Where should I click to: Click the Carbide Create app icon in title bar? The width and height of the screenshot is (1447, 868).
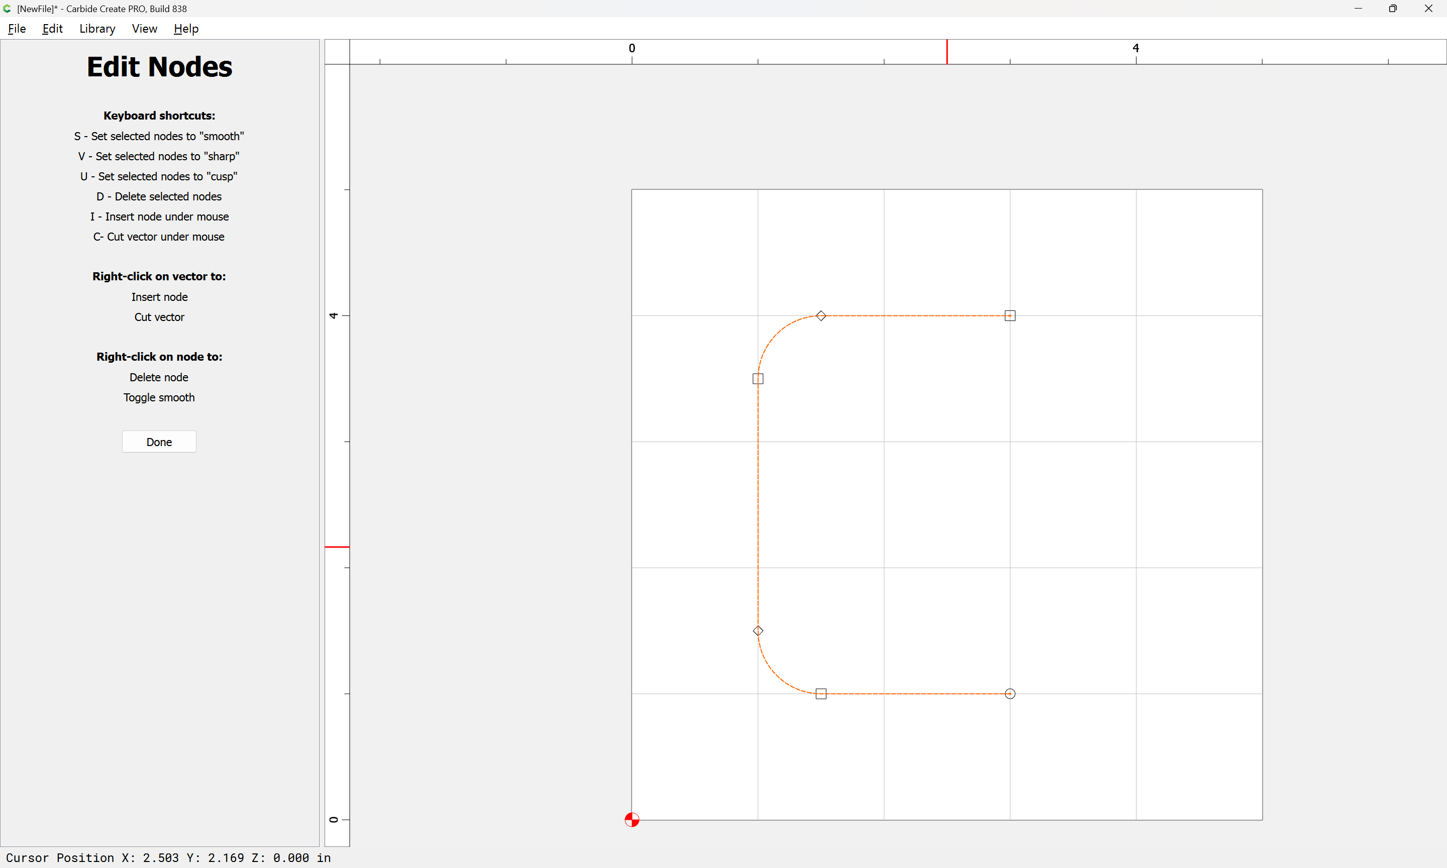[x=8, y=9]
